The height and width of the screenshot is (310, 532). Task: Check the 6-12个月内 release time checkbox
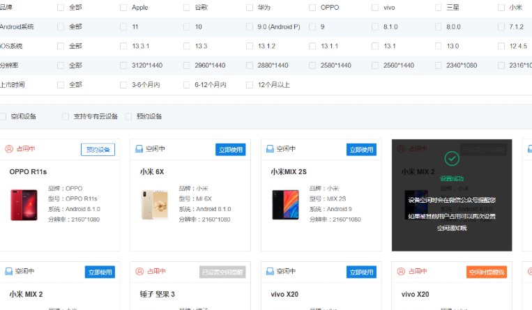186,85
